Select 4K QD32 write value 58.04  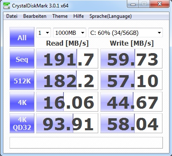point(131,123)
